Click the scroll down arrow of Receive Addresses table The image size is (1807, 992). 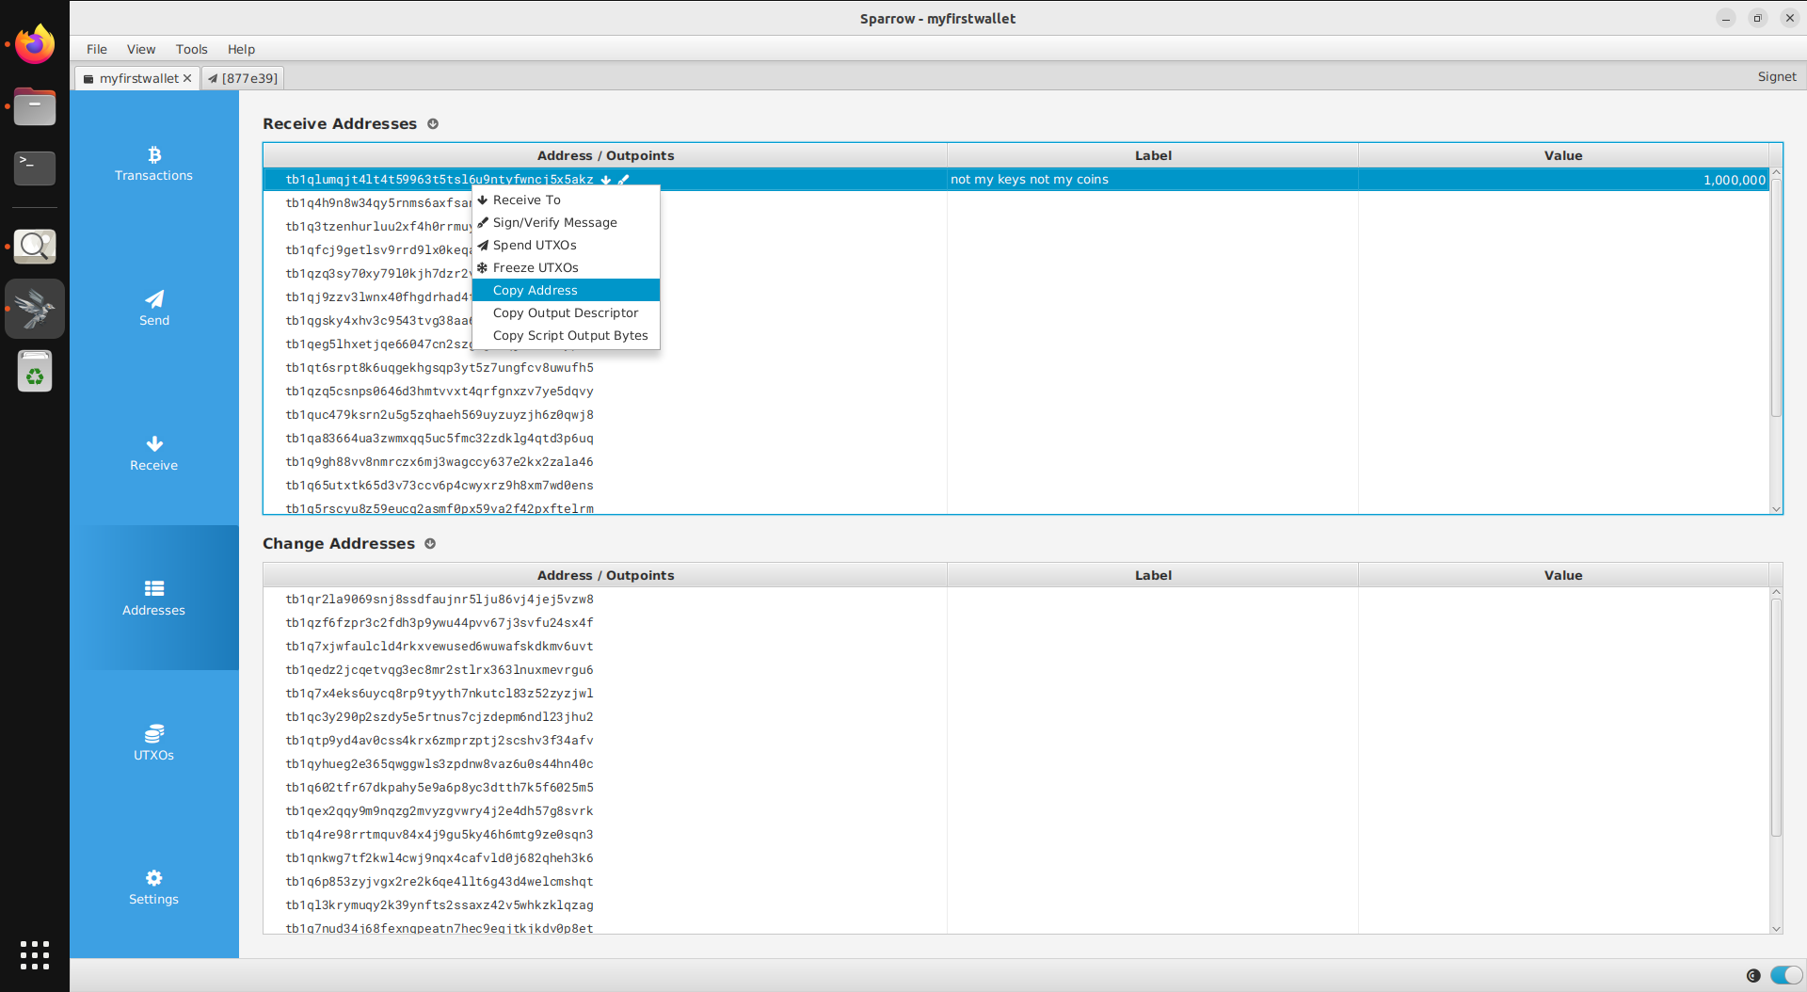1776,509
